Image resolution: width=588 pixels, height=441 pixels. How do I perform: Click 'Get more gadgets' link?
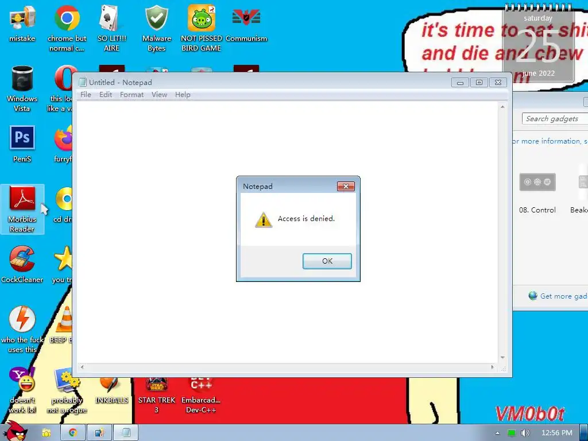click(x=563, y=296)
